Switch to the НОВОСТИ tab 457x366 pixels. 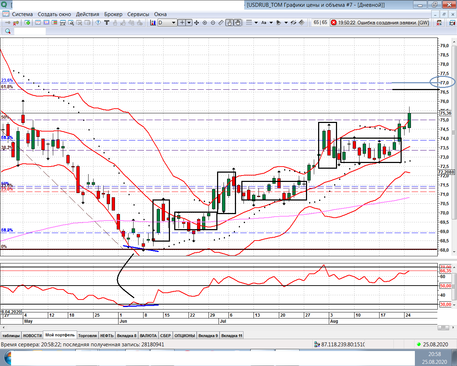pyautogui.click(x=32, y=336)
